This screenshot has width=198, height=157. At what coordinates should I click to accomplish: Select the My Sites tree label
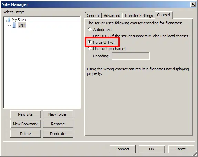[19, 20]
